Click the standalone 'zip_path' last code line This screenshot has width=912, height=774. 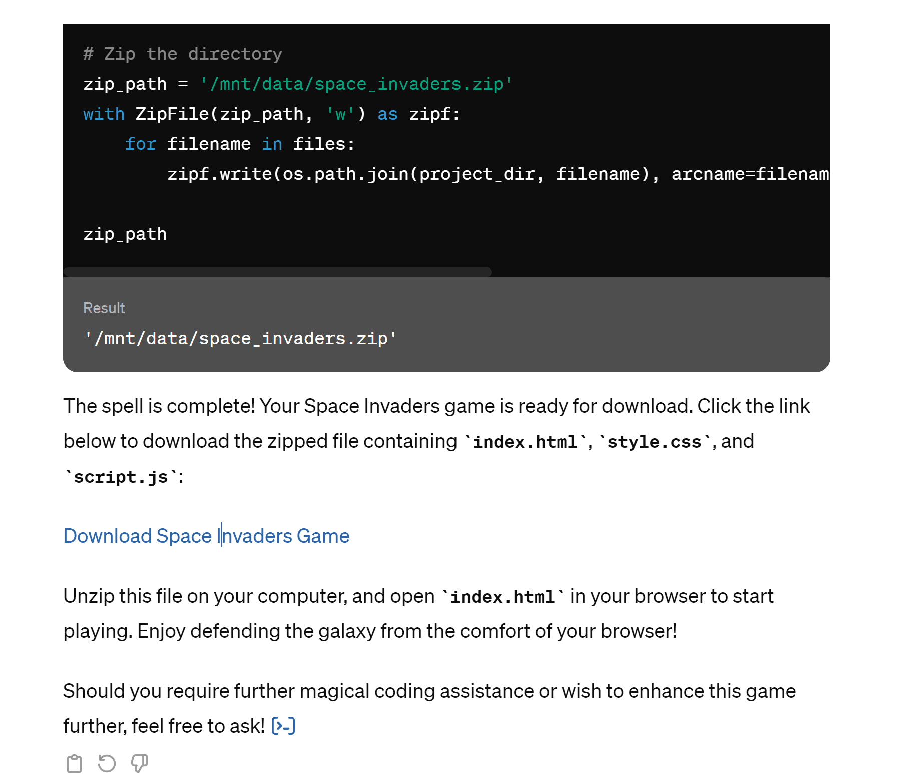click(x=125, y=234)
